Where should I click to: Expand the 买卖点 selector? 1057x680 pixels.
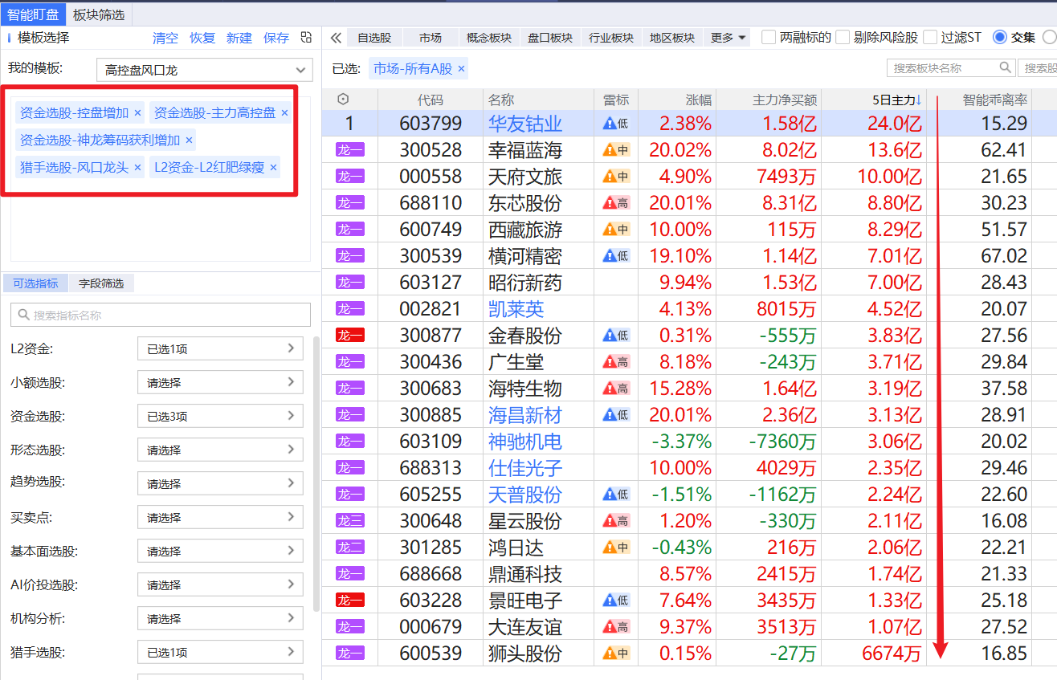tap(220, 518)
